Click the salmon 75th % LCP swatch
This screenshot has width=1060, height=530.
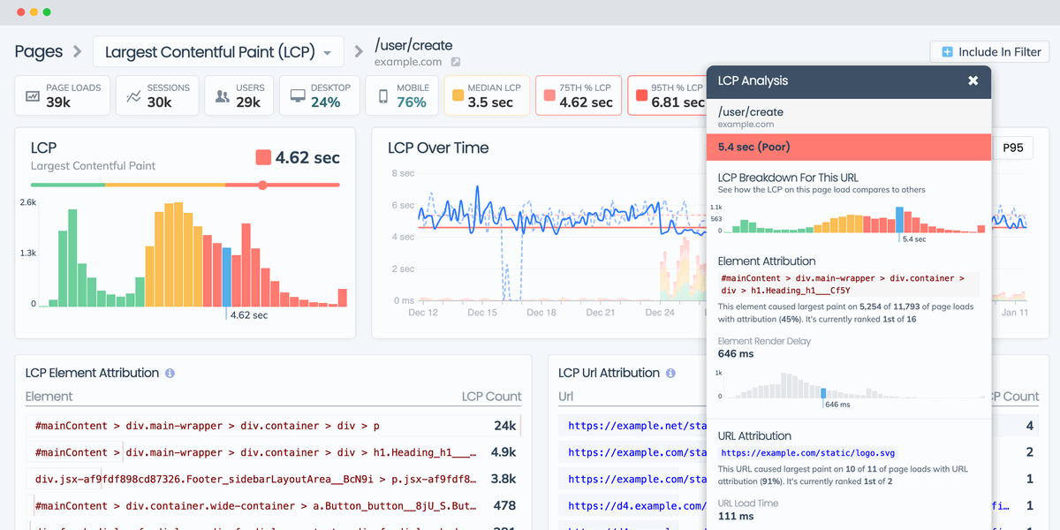pyautogui.click(x=549, y=95)
